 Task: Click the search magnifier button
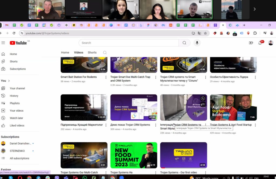point(184,43)
